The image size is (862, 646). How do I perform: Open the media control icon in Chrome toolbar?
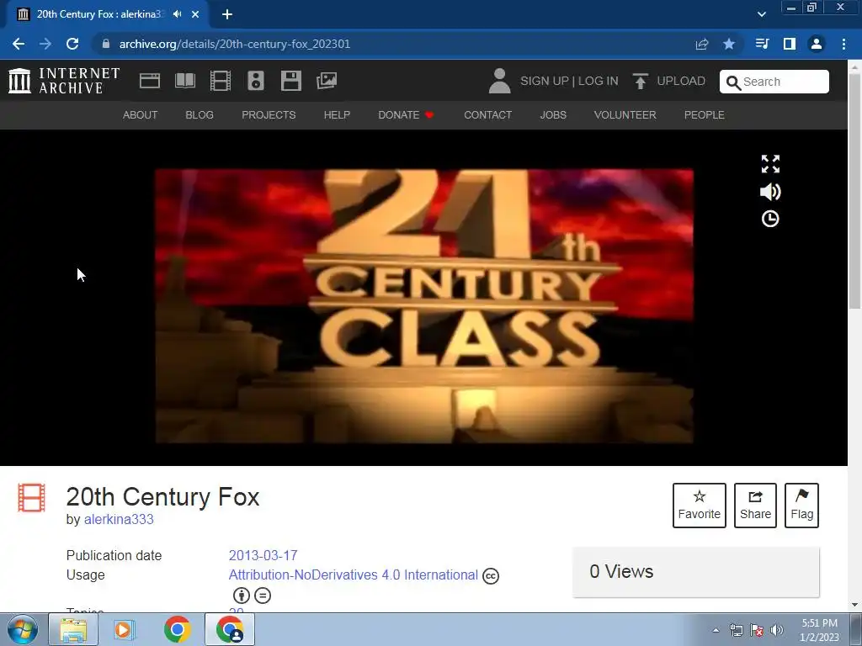coord(762,44)
